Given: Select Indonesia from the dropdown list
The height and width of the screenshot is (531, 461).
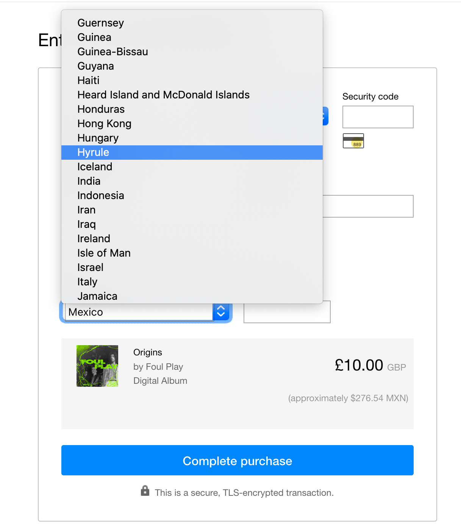Looking at the screenshot, I should point(192,196).
